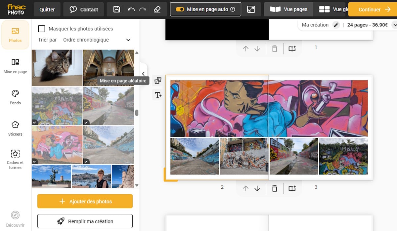Select the statue and fort thumbnail

pyautogui.click(x=51, y=177)
